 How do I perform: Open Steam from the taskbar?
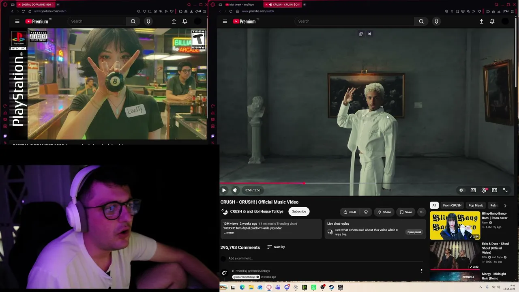click(x=331, y=287)
